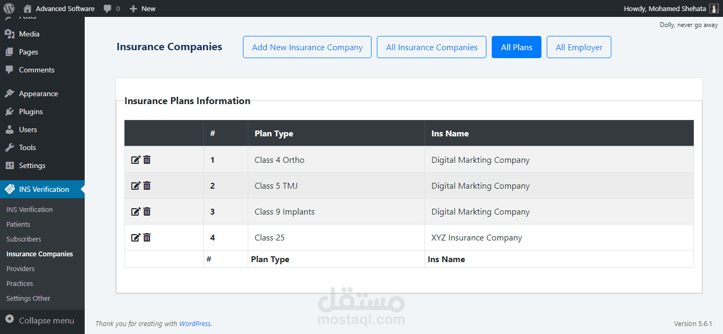This screenshot has height=334, width=723.
Task: Delete the Class 4 Ortho plan
Action: click(147, 160)
